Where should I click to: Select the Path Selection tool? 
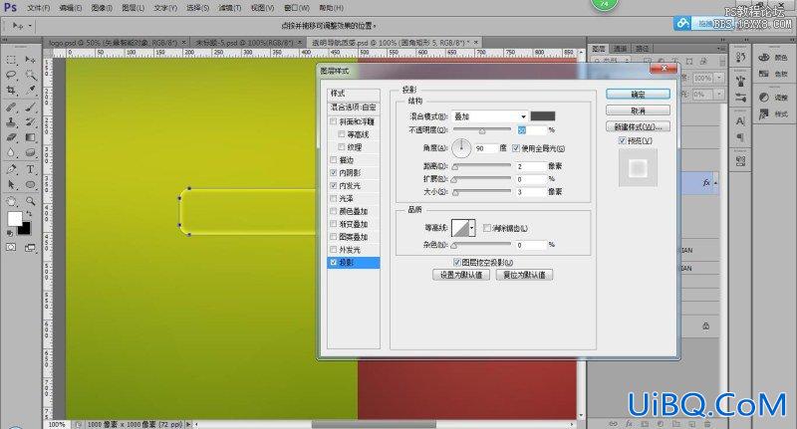(x=11, y=185)
